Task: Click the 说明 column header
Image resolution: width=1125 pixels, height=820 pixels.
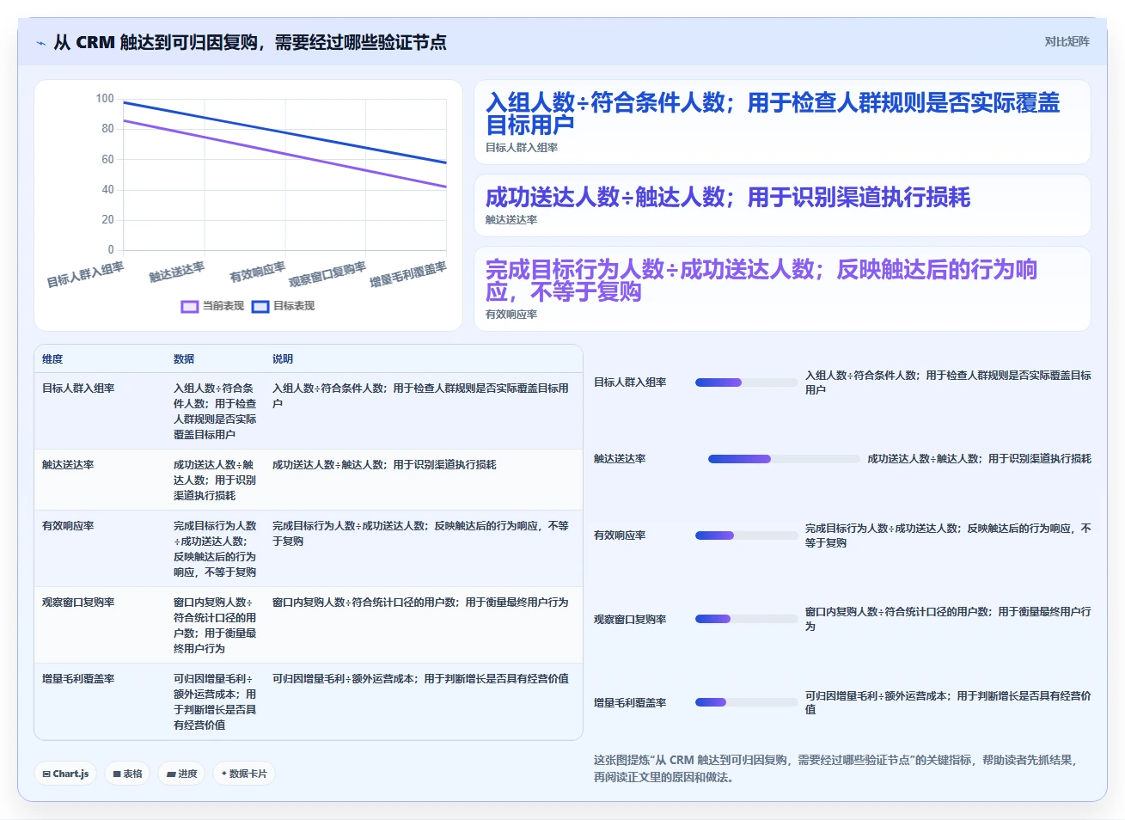Action: click(283, 359)
